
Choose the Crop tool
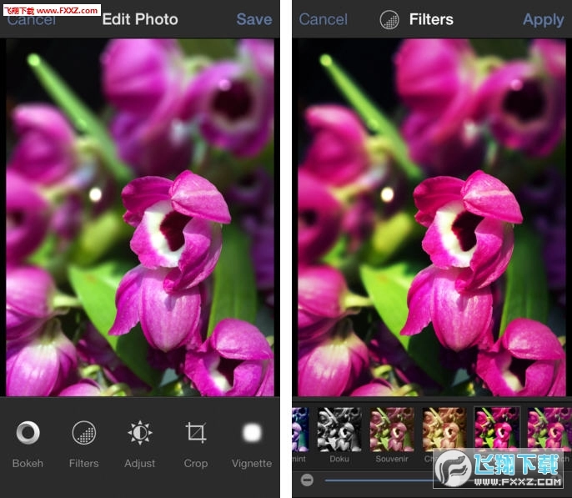click(x=195, y=433)
